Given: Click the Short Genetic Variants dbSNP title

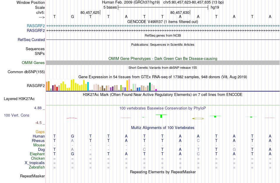Looking at the screenshot, I should tap(162, 68).
